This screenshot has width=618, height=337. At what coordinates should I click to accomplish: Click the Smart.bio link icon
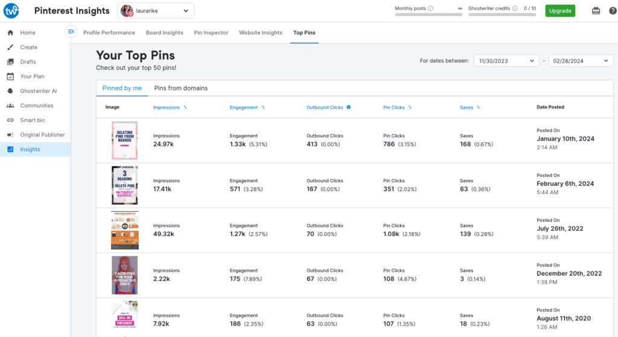10,120
